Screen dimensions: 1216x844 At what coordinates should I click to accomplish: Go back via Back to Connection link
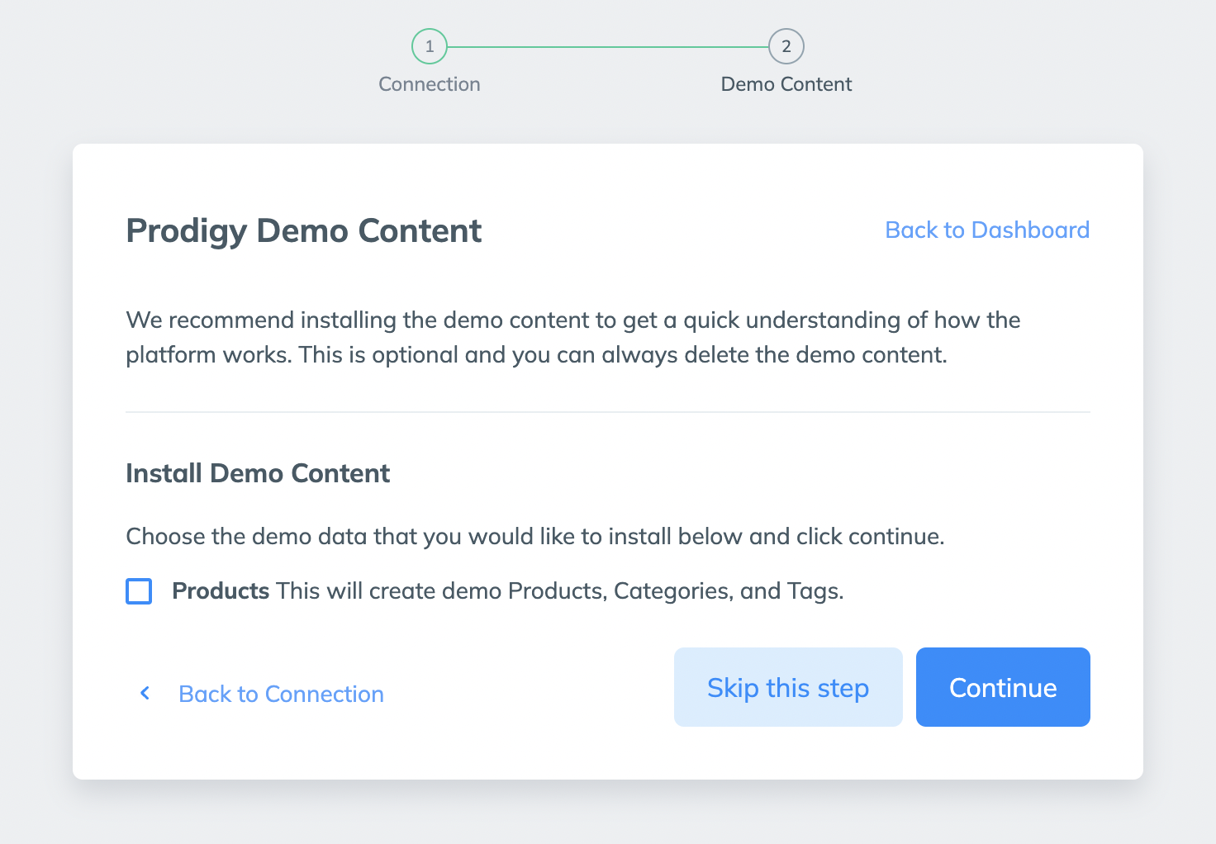point(281,694)
